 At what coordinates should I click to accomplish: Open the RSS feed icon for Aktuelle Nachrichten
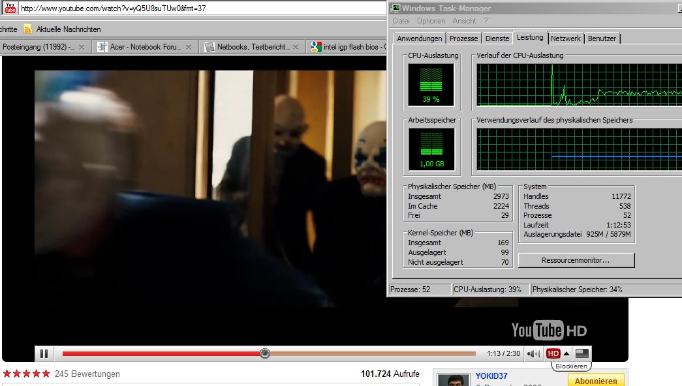pos(28,29)
